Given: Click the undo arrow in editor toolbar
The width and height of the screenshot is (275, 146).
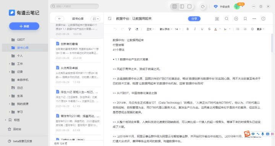Looking at the screenshot, I should [115, 29].
